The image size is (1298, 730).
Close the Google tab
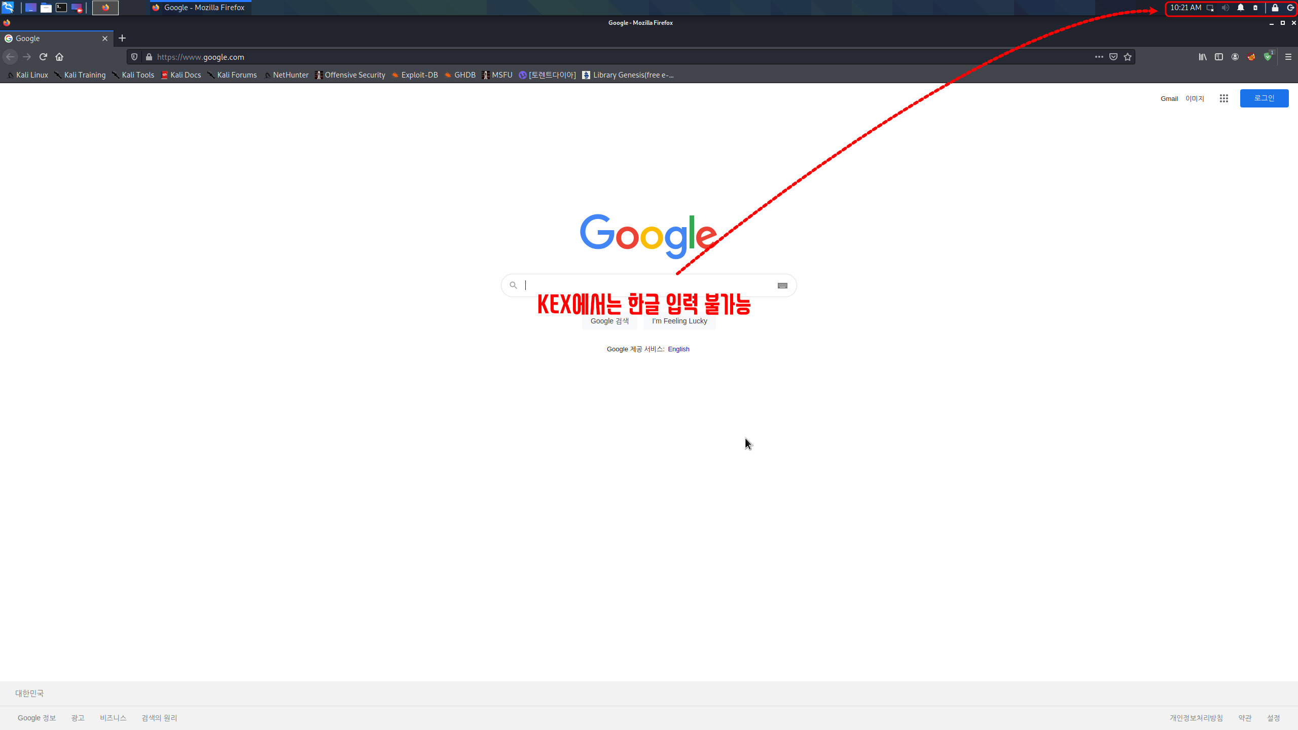pos(105,39)
